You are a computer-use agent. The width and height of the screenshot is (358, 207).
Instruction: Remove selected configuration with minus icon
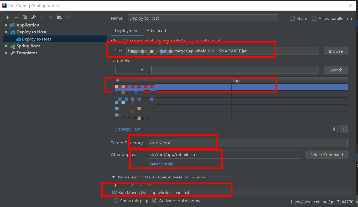click(16, 17)
